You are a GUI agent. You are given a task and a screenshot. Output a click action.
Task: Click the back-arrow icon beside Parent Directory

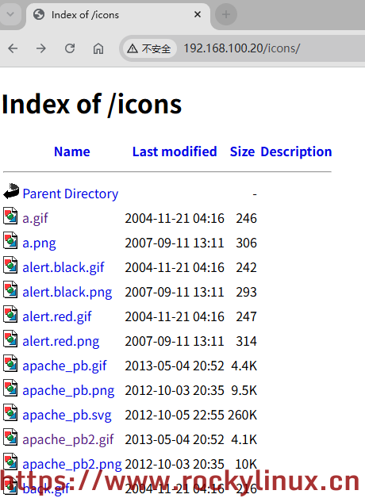11,191
